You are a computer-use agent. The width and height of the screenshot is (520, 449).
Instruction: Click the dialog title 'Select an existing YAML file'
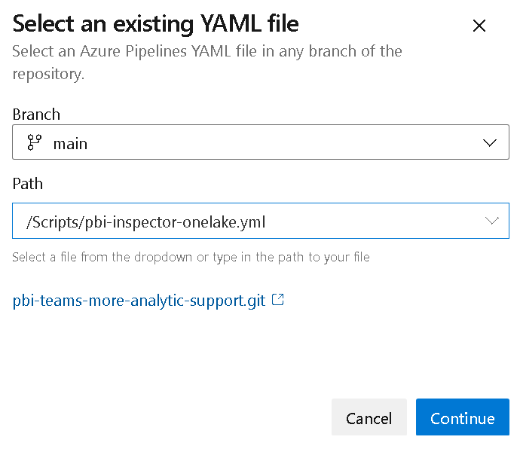156,24
